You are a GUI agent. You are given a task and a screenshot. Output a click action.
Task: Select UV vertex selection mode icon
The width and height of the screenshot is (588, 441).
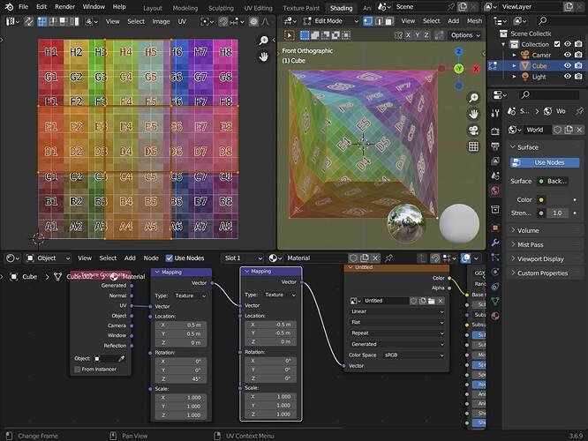(x=42, y=22)
